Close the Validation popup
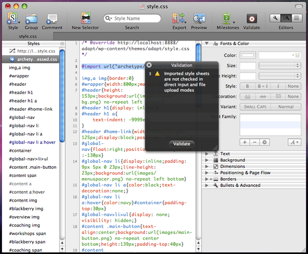The width and height of the screenshot is (308, 254). pyautogui.click(x=149, y=65)
